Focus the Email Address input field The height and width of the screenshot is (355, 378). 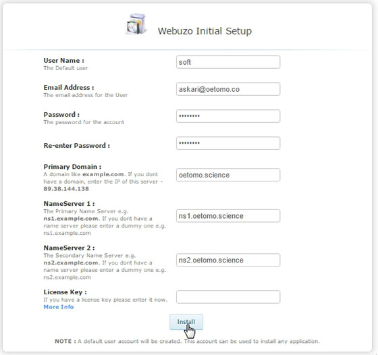(x=228, y=89)
